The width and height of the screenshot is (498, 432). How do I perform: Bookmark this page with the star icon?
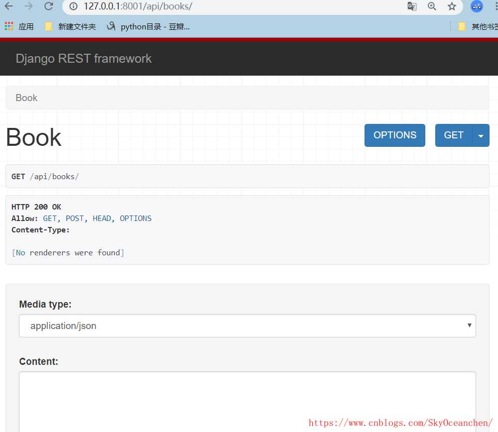[x=452, y=6]
